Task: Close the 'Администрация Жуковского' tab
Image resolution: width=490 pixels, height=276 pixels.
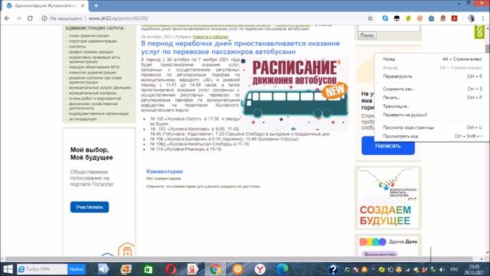Action: (83, 5)
